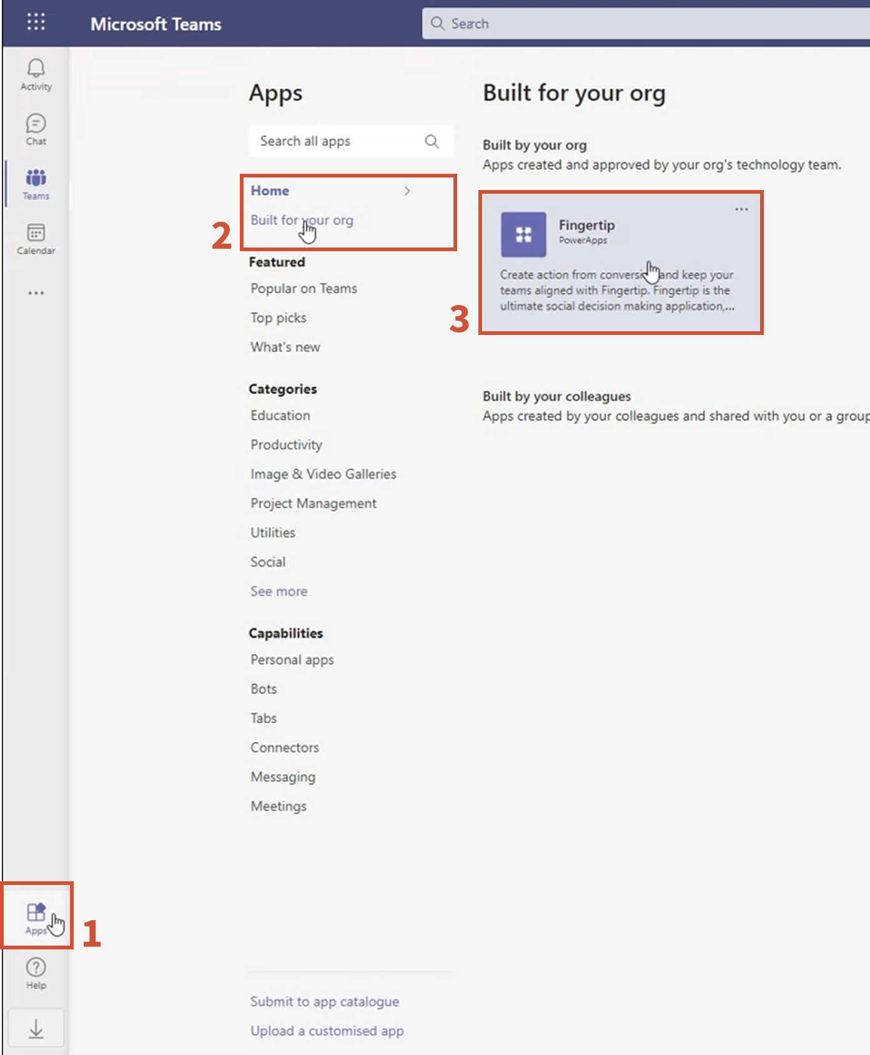870x1055 pixels.
Task: Go to Teams in the left rail
Action: point(36,184)
